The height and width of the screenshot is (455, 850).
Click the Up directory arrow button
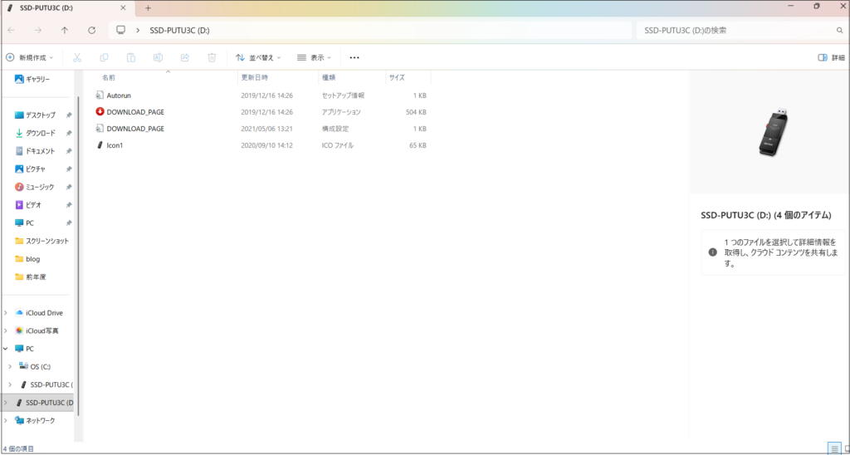(65, 30)
